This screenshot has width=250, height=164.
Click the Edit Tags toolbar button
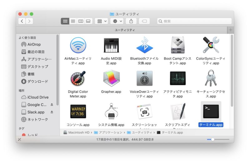144,21
